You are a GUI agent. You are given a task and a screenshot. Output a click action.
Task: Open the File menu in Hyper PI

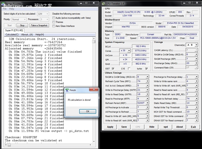(x=5, y=9)
